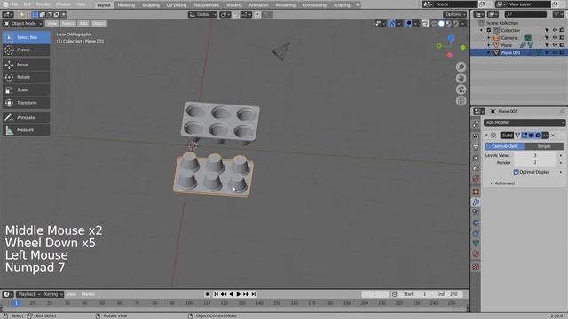Click the blue Z axis gizmo ball
The width and height of the screenshot is (568, 319).
pyautogui.click(x=451, y=38)
